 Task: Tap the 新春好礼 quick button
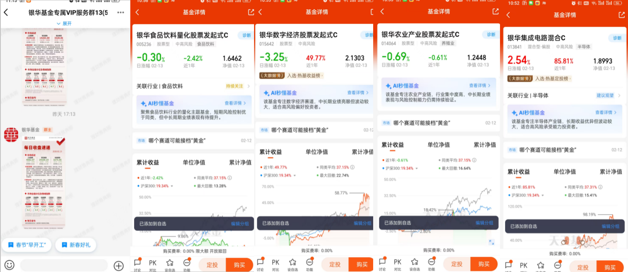pyautogui.click(x=76, y=245)
